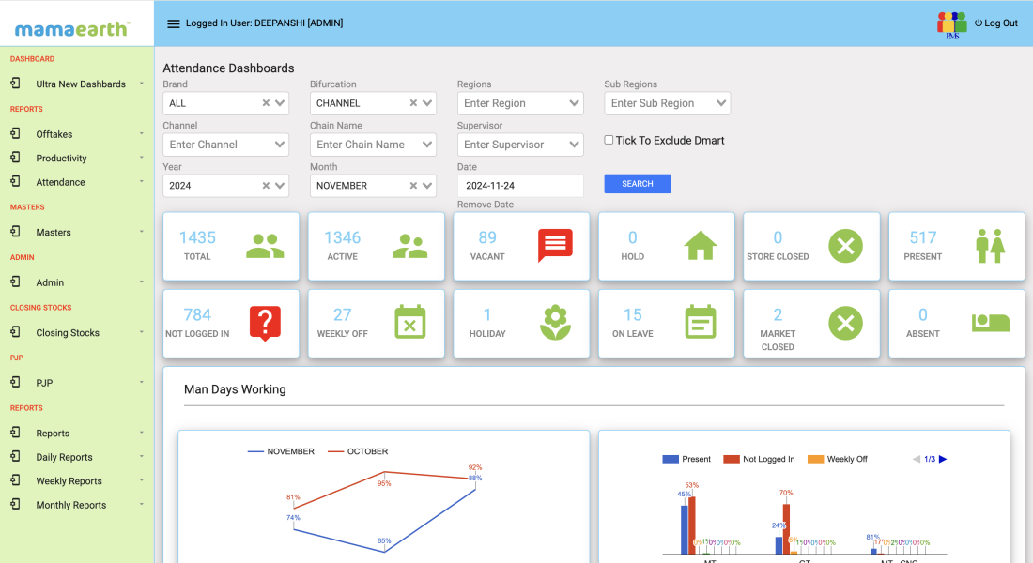Viewport: 1033px width, 563px height.
Task: Open the Daily Reports sidebar item
Action: click(77, 456)
